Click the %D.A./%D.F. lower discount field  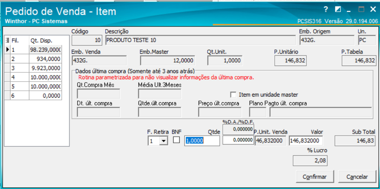pos(238,140)
